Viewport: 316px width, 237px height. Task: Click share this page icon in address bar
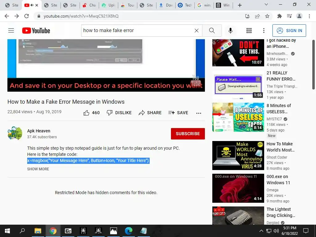click(x=257, y=16)
